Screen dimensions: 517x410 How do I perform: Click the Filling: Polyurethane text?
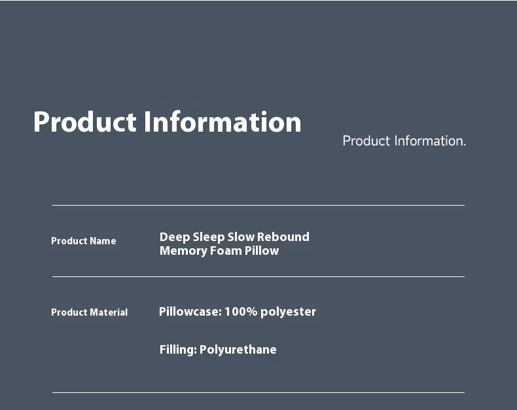tap(218, 350)
